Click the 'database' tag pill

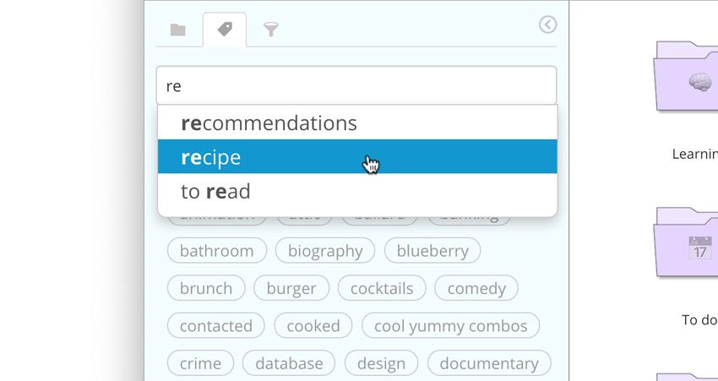point(289,363)
